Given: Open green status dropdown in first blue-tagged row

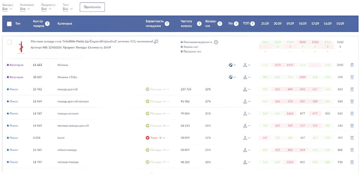Looking at the screenshot, I should click(157, 89).
